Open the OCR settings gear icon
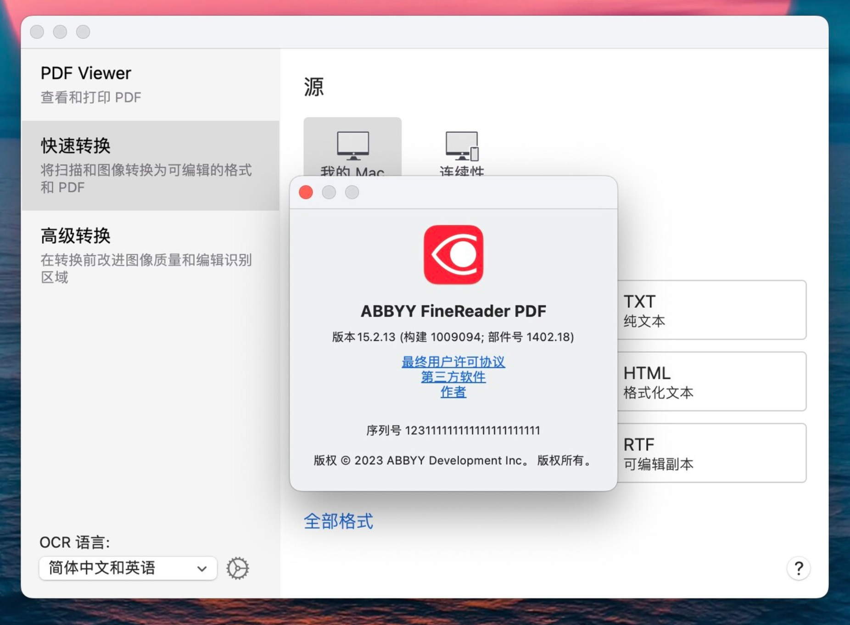 point(238,568)
